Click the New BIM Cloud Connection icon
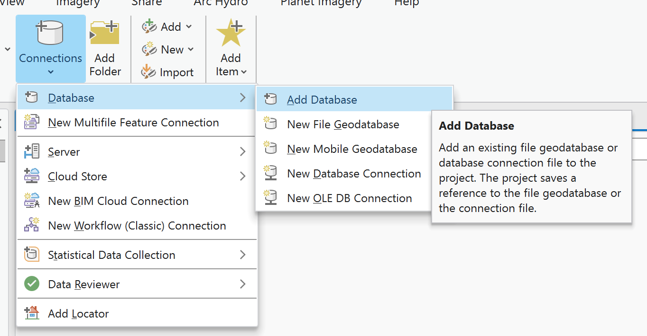This screenshot has width=647, height=336. (32, 201)
